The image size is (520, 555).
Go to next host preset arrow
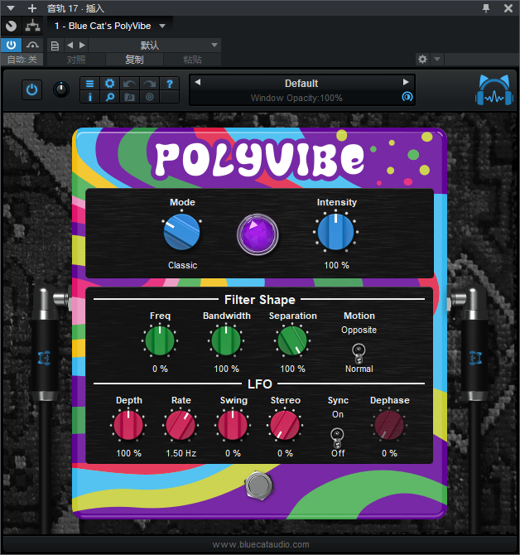click(83, 45)
